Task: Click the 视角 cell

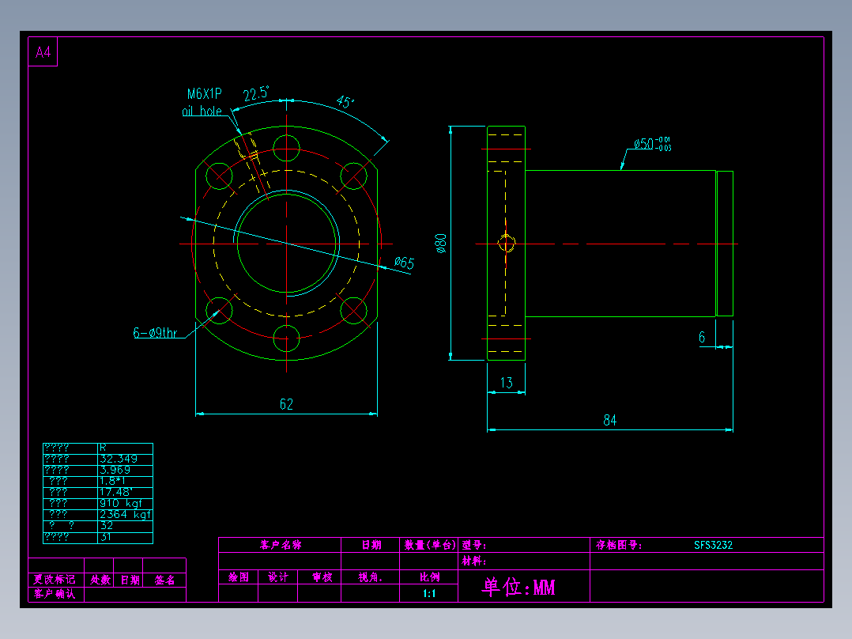Action: click(x=371, y=577)
